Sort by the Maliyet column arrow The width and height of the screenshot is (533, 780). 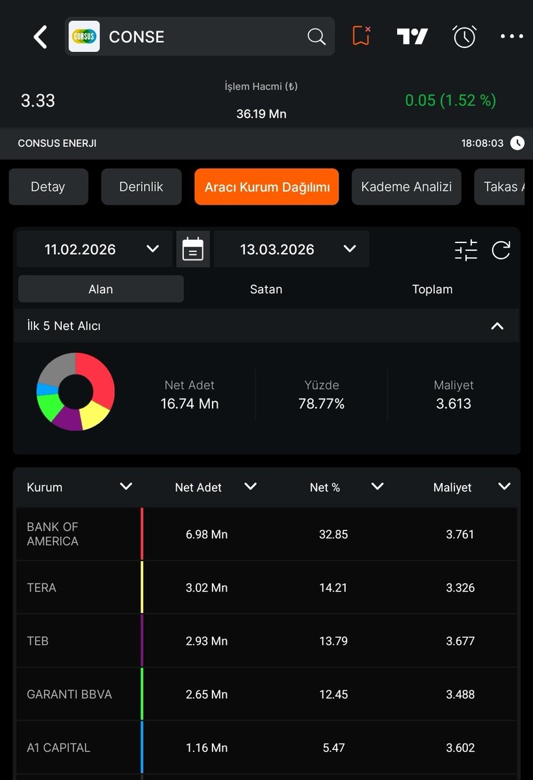[504, 486]
